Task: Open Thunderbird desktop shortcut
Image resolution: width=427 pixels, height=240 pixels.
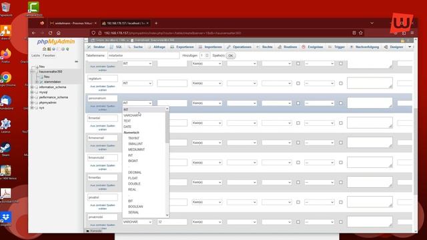Action: tap(6, 102)
